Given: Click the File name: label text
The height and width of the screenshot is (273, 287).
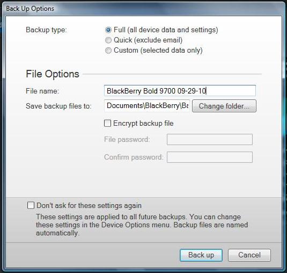Looking at the screenshot, I should 42,91.
